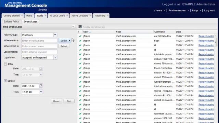Image resolution: width=219 pixels, height=123 pixels.
Task: Replay keystrokes for /usr/bin/crontab entry
Action: click(206, 82)
